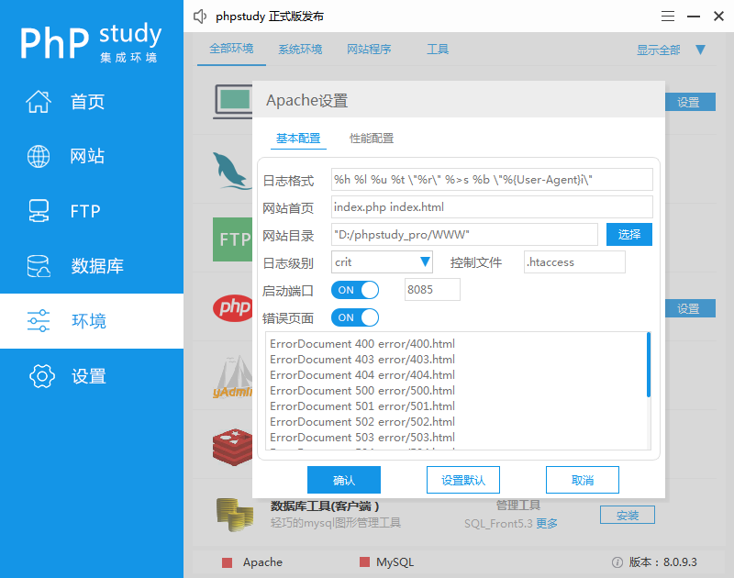Click the globe website icon in sidebar
The image size is (734, 578).
pyautogui.click(x=39, y=156)
